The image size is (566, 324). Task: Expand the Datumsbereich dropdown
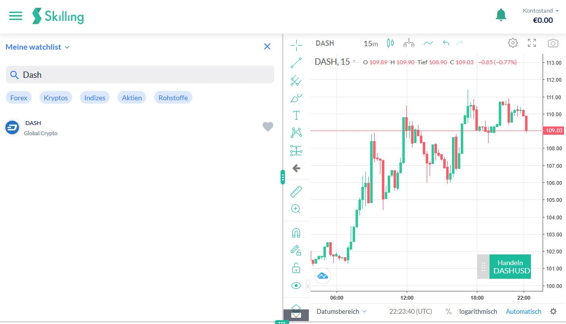[x=341, y=311]
